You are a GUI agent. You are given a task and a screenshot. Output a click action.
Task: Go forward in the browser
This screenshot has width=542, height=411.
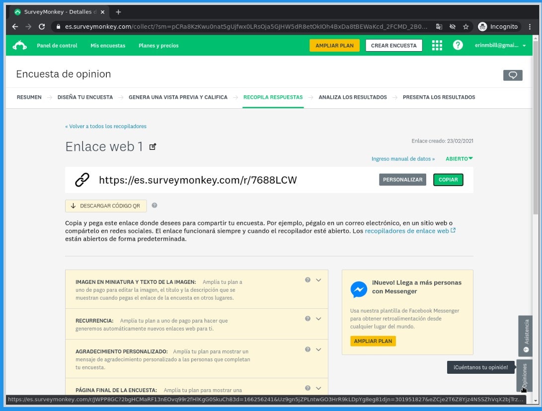tap(28, 27)
